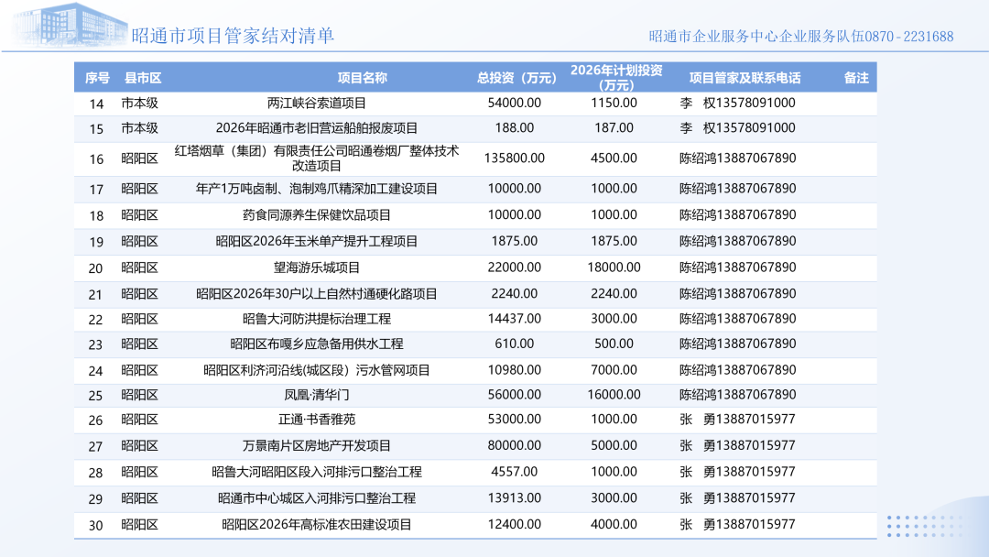This screenshot has width=989, height=557.
Task: Select total investment value 13913.00
Action: pyautogui.click(x=514, y=498)
